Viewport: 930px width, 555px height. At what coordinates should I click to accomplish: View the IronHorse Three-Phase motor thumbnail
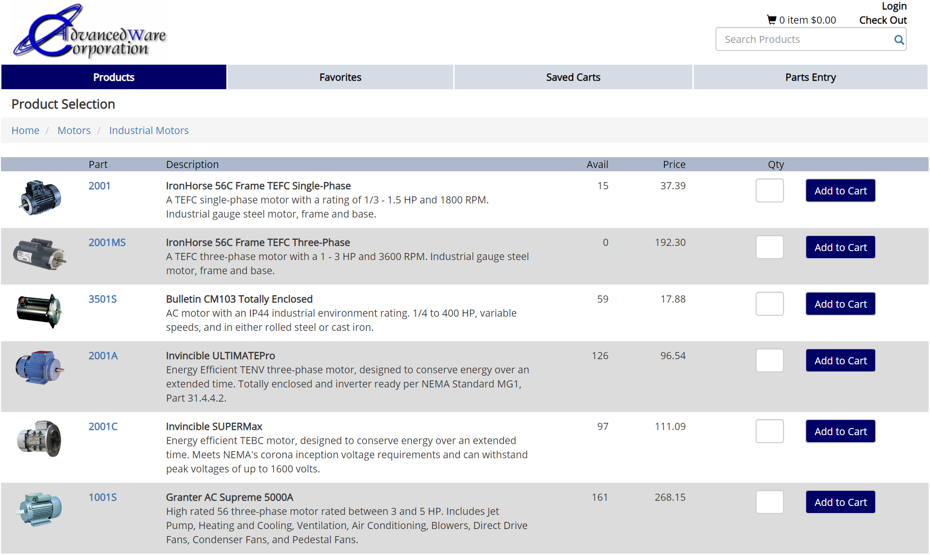pyautogui.click(x=40, y=254)
